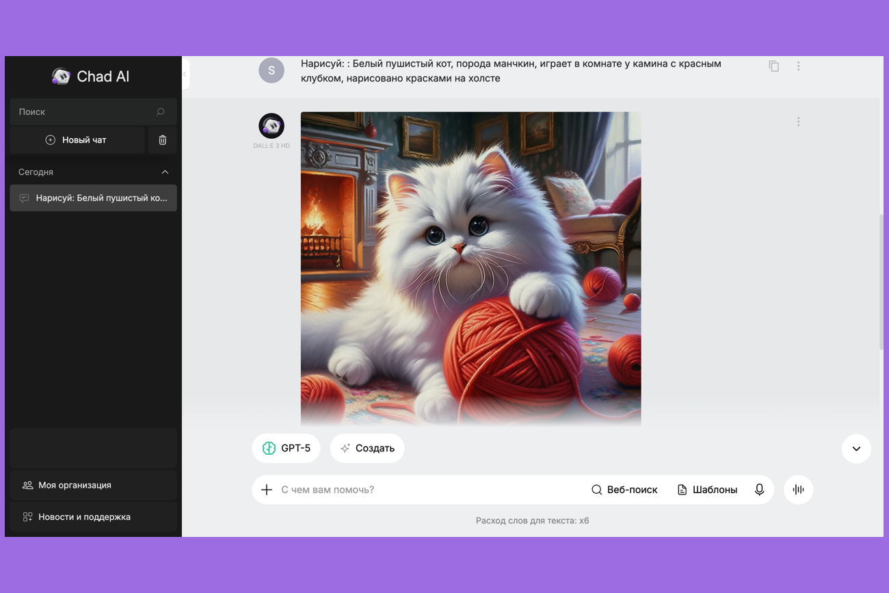The image size is (889, 593).
Task: Click the microphone voice input icon
Action: click(x=759, y=490)
